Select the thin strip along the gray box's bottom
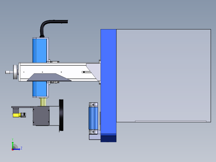 (x=171, y=121)
